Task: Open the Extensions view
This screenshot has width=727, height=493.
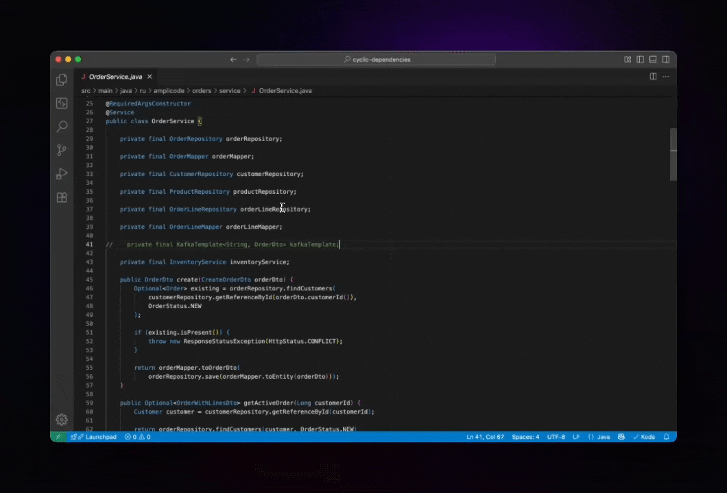Action: click(x=62, y=197)
